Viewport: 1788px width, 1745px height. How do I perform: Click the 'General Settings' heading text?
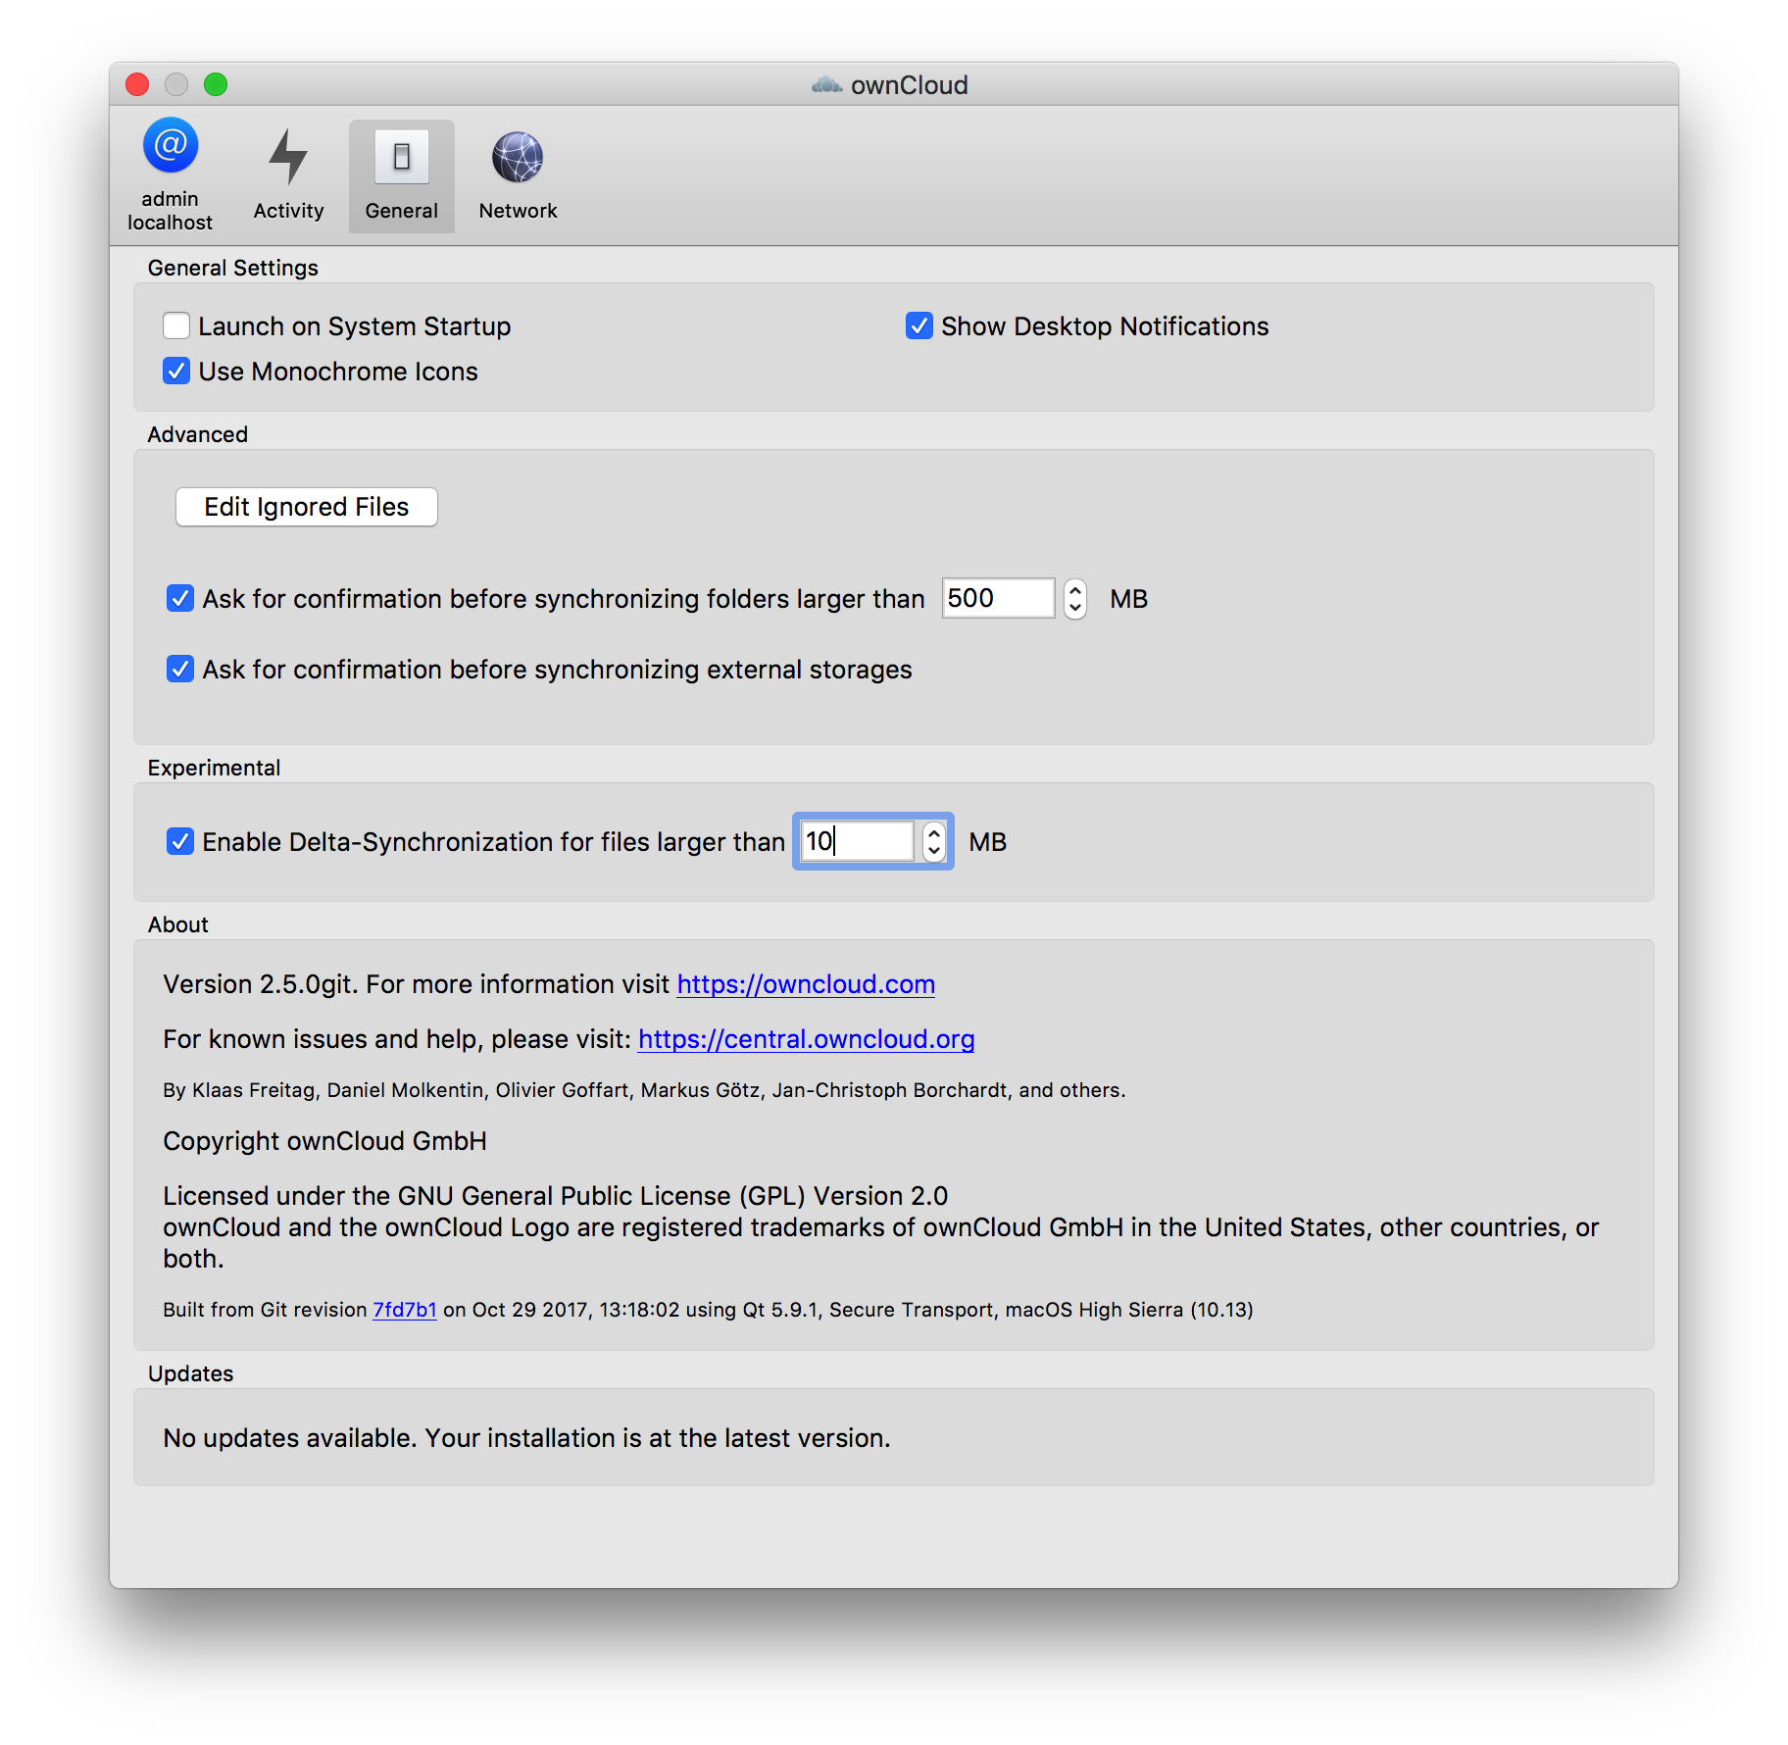pyautogui.click(x=232, y=268)
